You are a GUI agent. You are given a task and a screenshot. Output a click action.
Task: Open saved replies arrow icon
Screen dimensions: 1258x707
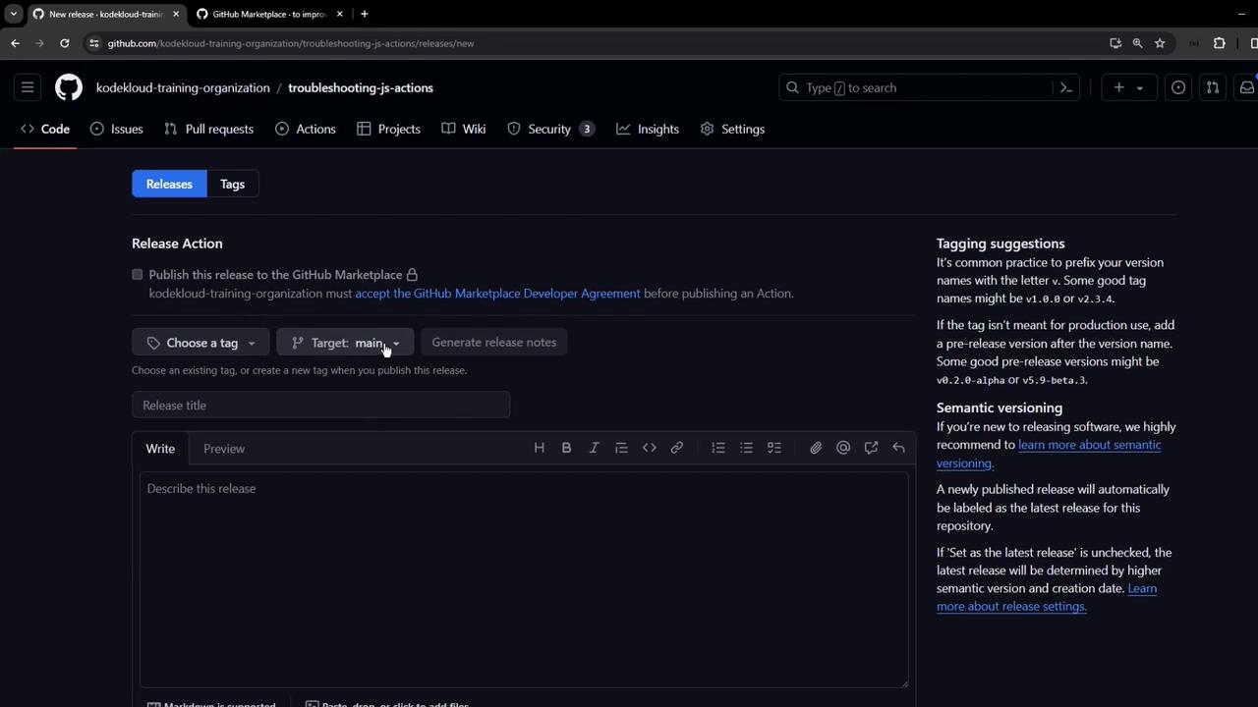tap(898, 448)
